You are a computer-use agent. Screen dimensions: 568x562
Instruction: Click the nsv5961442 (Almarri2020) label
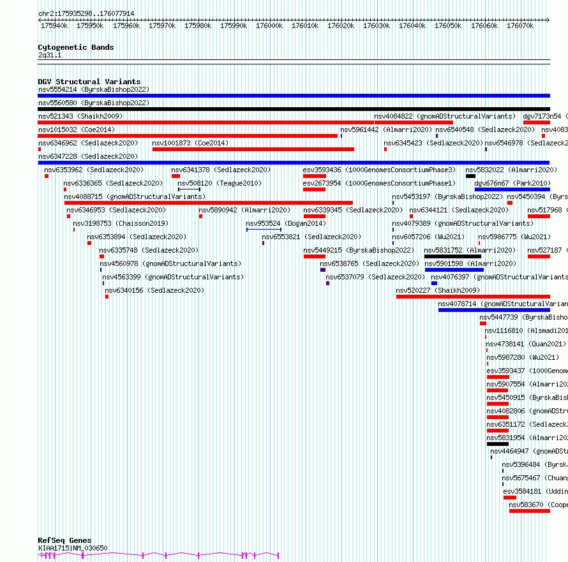pyautogui.click(x=386, y=129)
